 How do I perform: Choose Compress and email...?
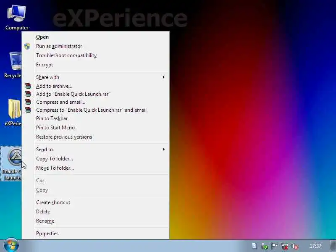point(96,102)
